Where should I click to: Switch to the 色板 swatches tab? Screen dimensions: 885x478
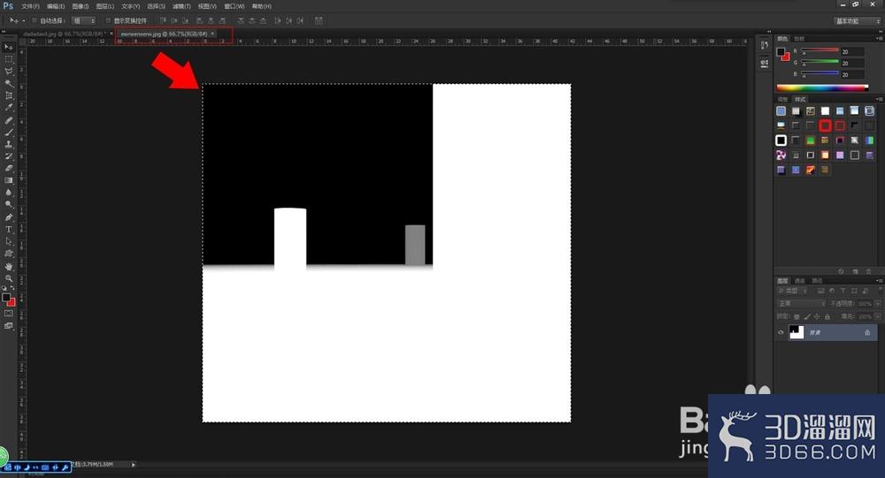[799, 39]
